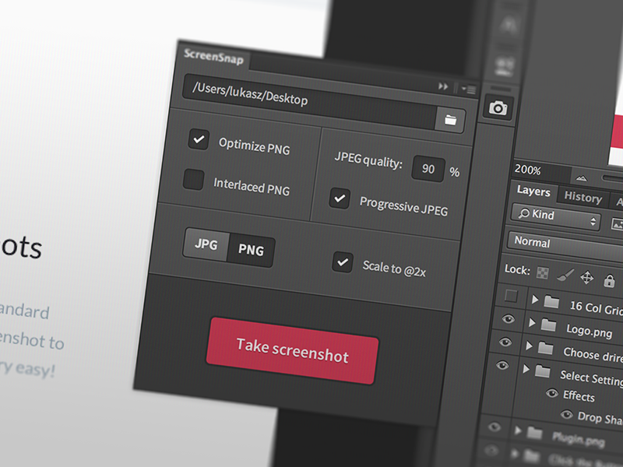Open the Normal blend mode dropdown
Screen dimensions: 623x467
pyautogui.click(x=565, y=245)
